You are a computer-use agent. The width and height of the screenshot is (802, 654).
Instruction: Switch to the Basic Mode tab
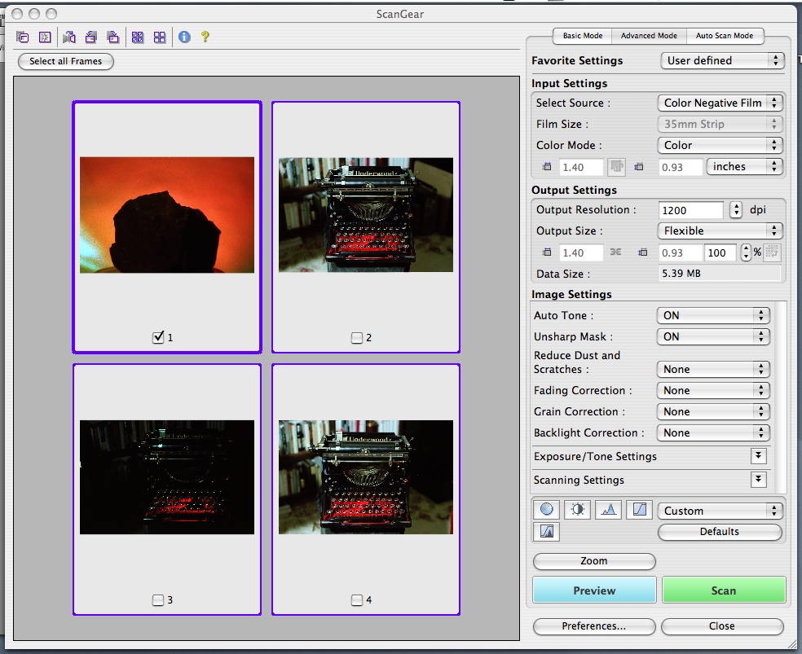[583, 36]
